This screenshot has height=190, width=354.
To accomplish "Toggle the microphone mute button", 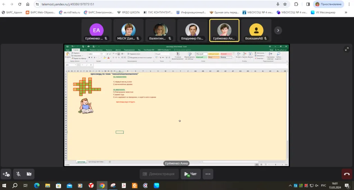I will coord(18,174).
